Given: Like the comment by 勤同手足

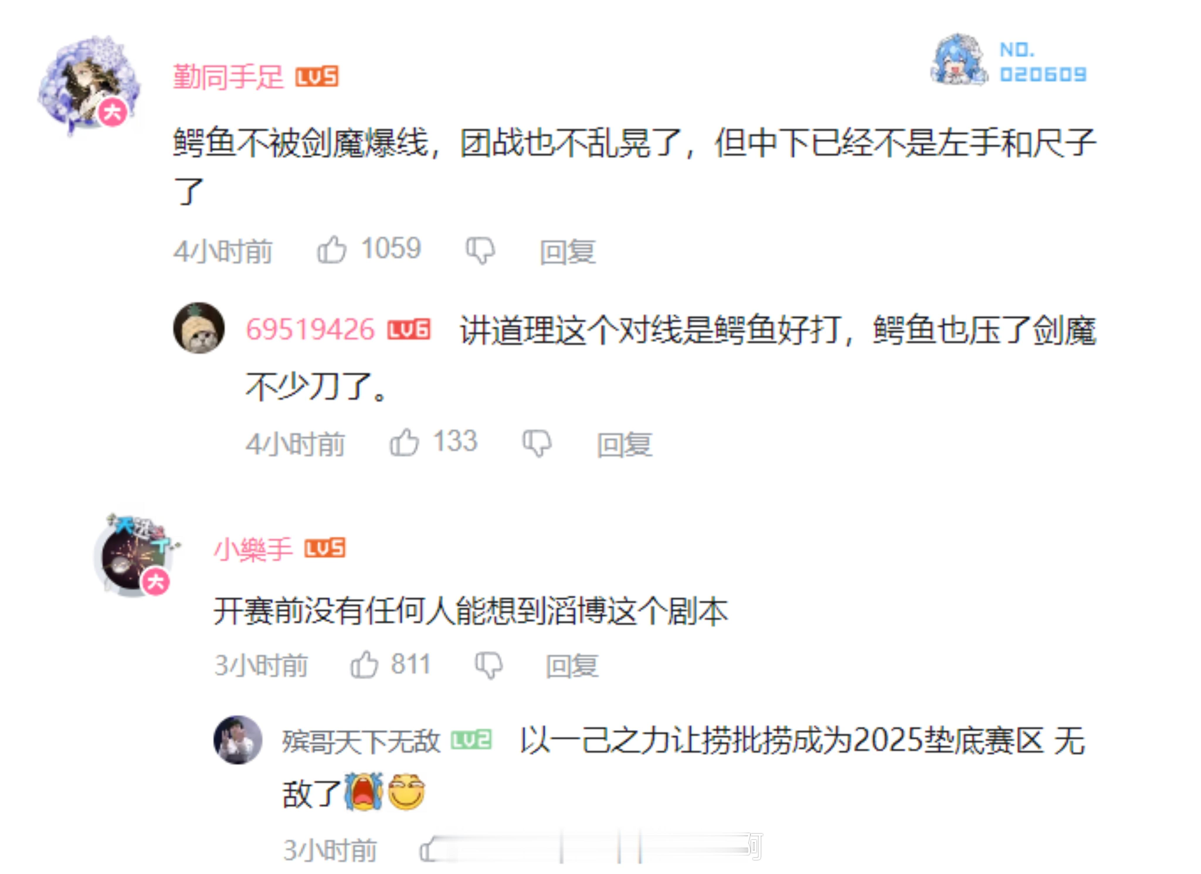Looking at the screenshot, I should point(332,250).
